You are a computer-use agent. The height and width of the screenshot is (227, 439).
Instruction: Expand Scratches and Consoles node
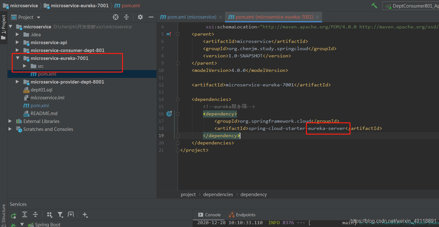pyautogui.click(x=10, y=129)
